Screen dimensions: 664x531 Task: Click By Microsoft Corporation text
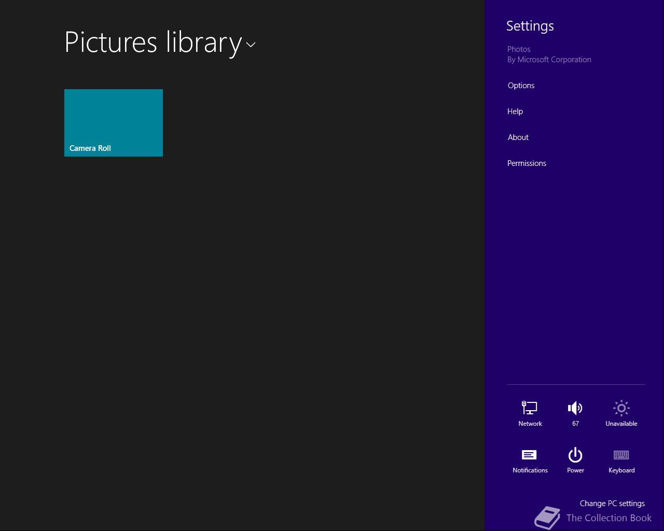coord(549,60)
